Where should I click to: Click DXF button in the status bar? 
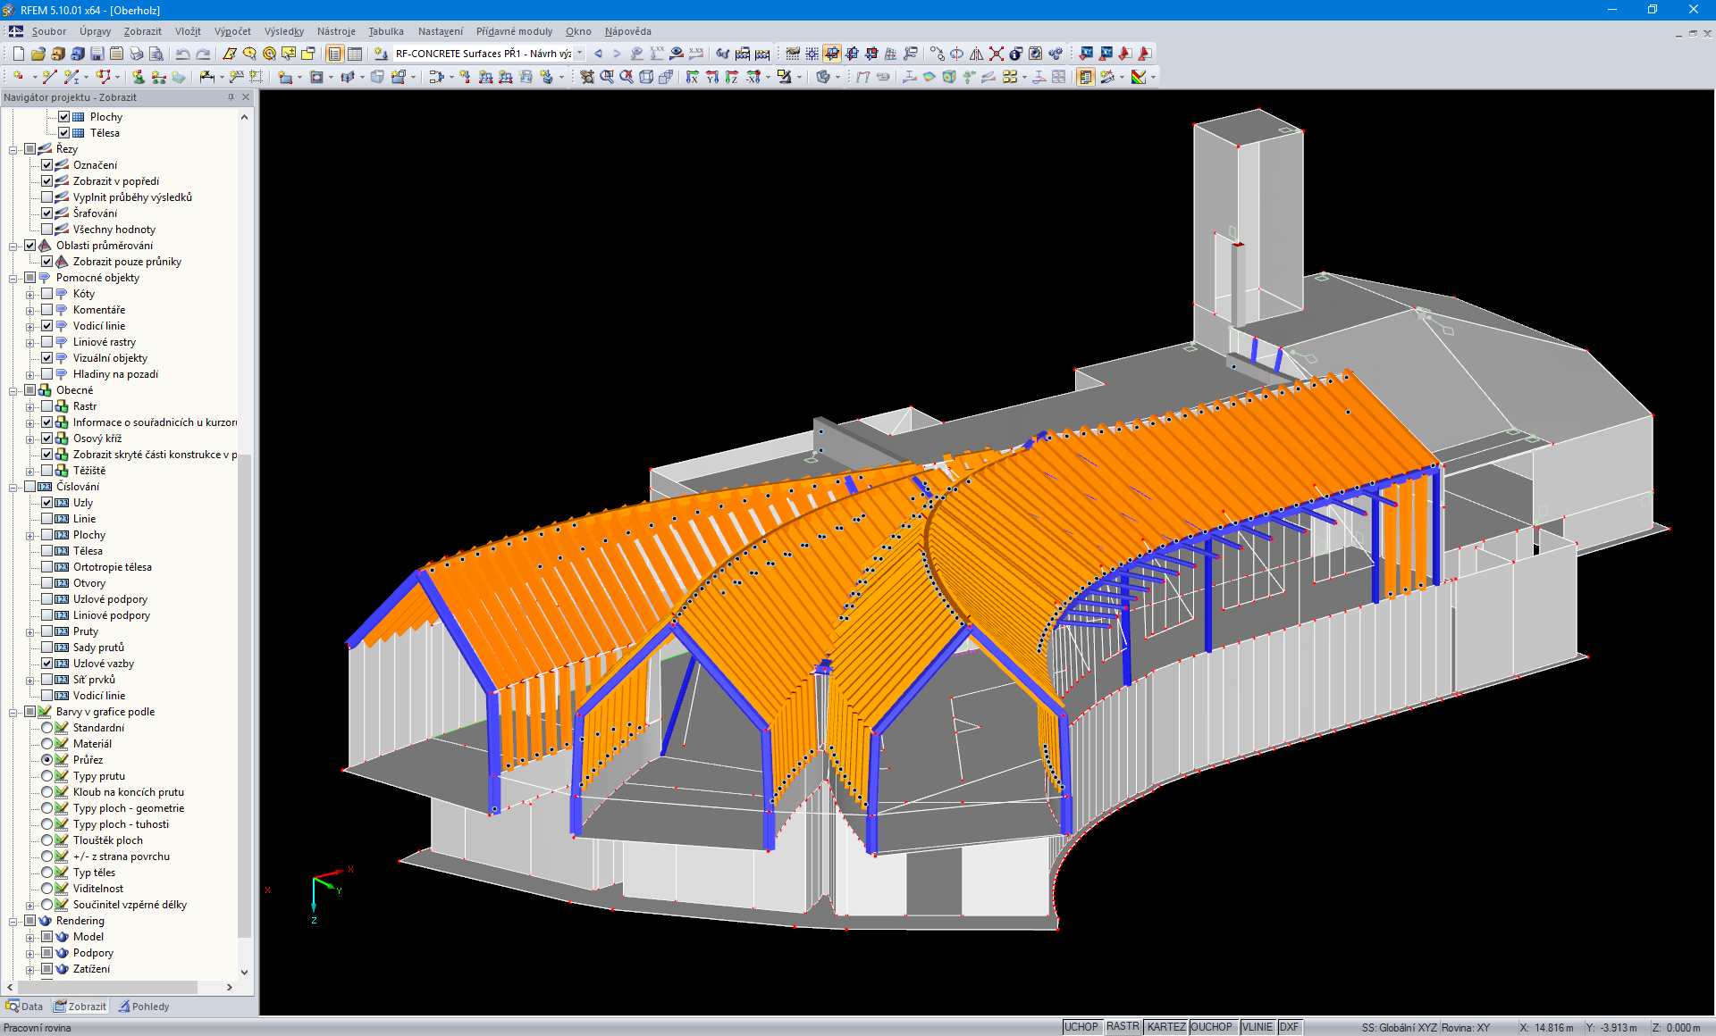point(1291,1026)
